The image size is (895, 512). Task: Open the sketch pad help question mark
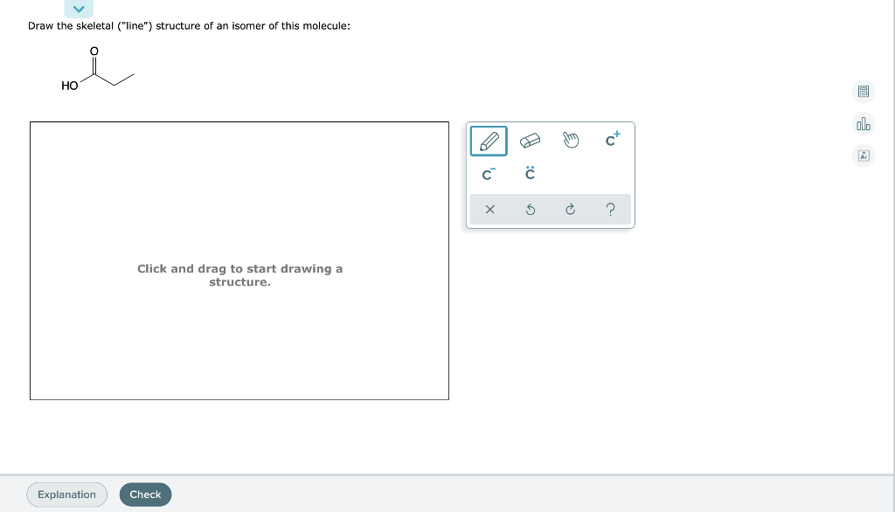pyautogui.click(x=611, y=209)
